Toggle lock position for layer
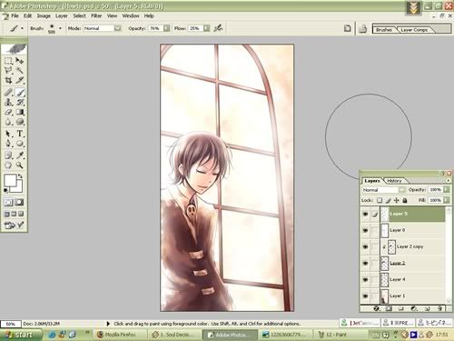The height and width of the screenshot is (341, 454). pos(397,200)
